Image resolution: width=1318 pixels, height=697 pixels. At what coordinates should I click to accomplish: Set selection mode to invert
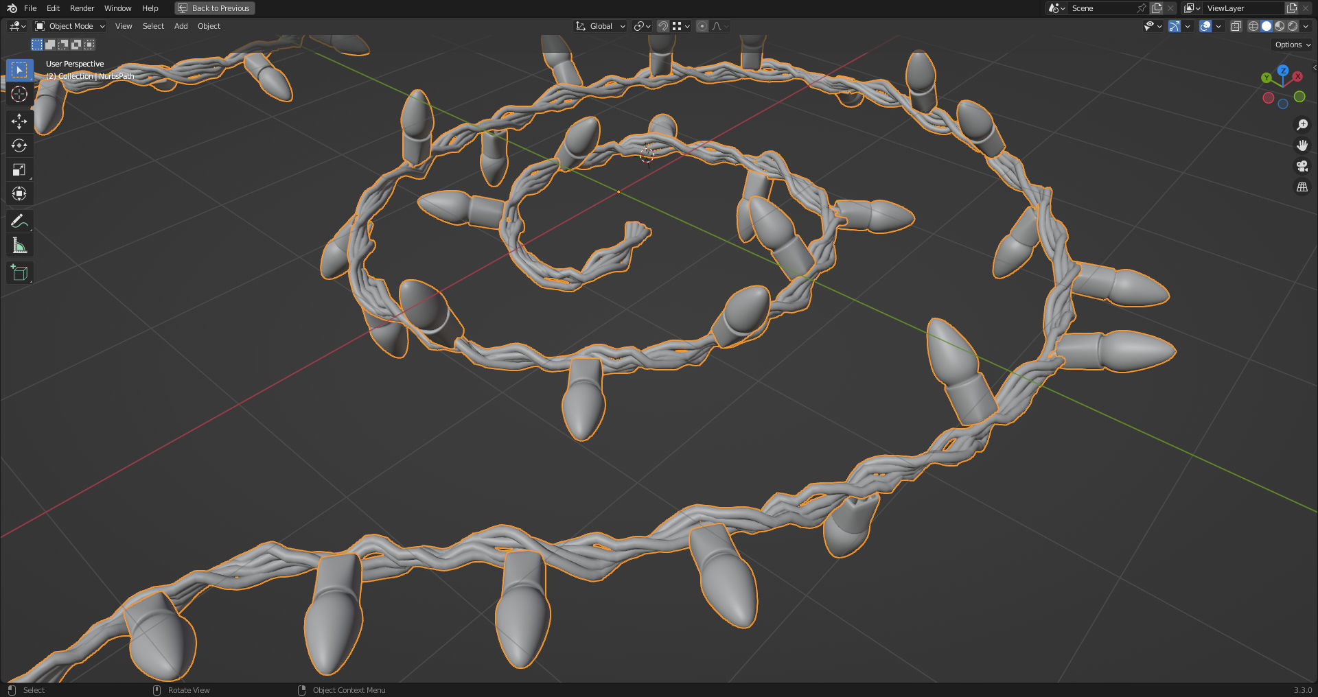click(76, 45)
